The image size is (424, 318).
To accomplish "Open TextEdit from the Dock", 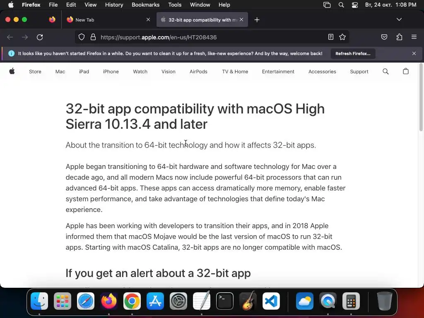I will coord(202,301).
